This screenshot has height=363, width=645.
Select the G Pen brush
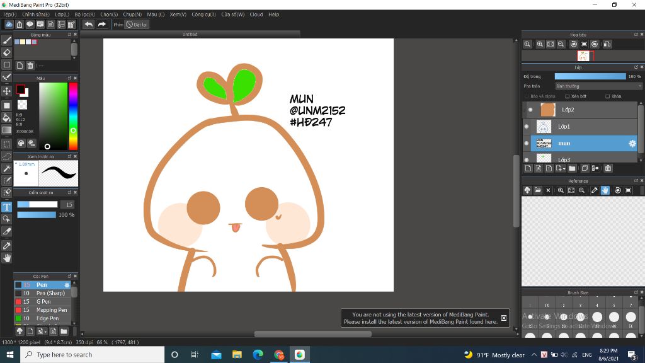[43, 302]
